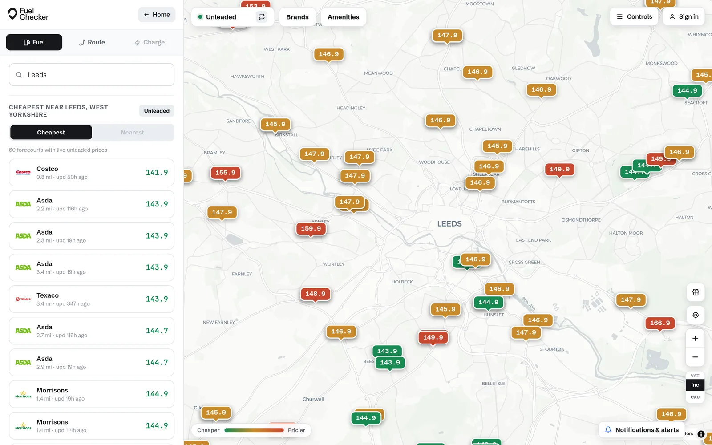Image resolution: width=712 pixels, height=445 pixels.
Task: Open Asda station 2.7 mi away
Action: pyautogui.click(x=92, y=331)
